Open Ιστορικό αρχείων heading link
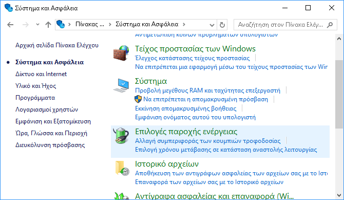Image resolution: width=344 pixels, height=200 pixels. [167, 164]
